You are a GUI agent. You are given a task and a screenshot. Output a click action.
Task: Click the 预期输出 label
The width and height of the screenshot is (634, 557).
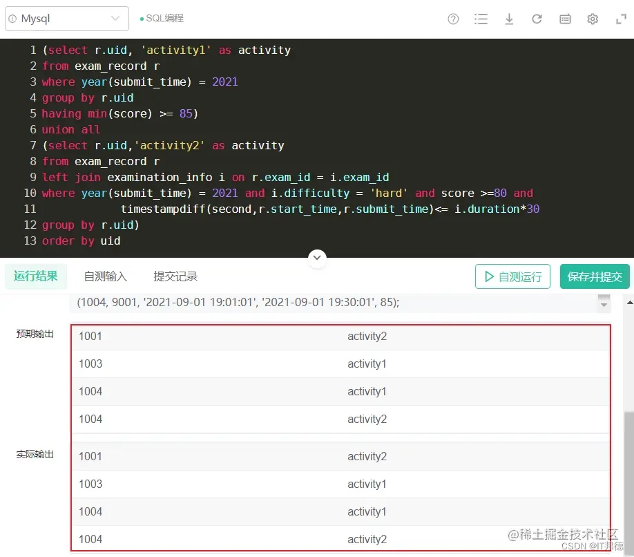35,334
